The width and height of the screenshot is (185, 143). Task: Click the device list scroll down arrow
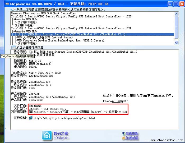point(176,43)
